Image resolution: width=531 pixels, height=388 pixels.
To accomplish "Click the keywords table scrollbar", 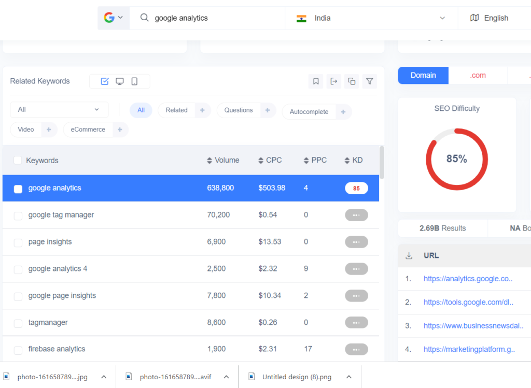I will click(x=382, y=162).
